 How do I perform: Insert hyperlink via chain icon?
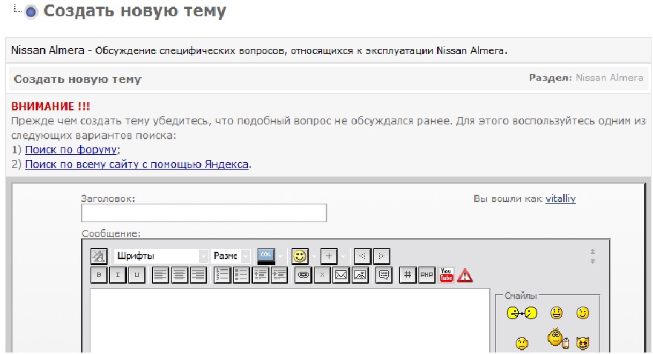pyautogui.click(x=303, y=275)
